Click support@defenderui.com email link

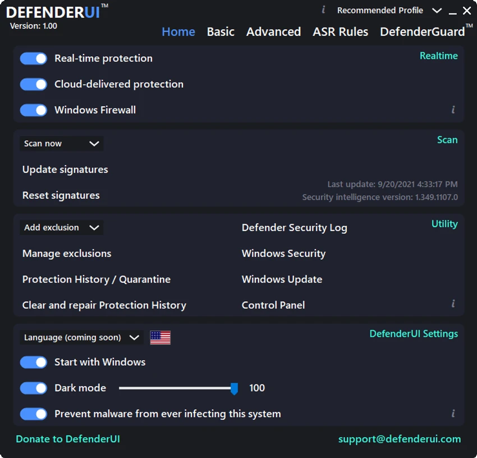coord(400,439)
